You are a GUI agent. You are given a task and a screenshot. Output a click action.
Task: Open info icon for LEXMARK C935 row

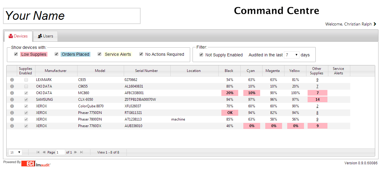pos(12,80)
